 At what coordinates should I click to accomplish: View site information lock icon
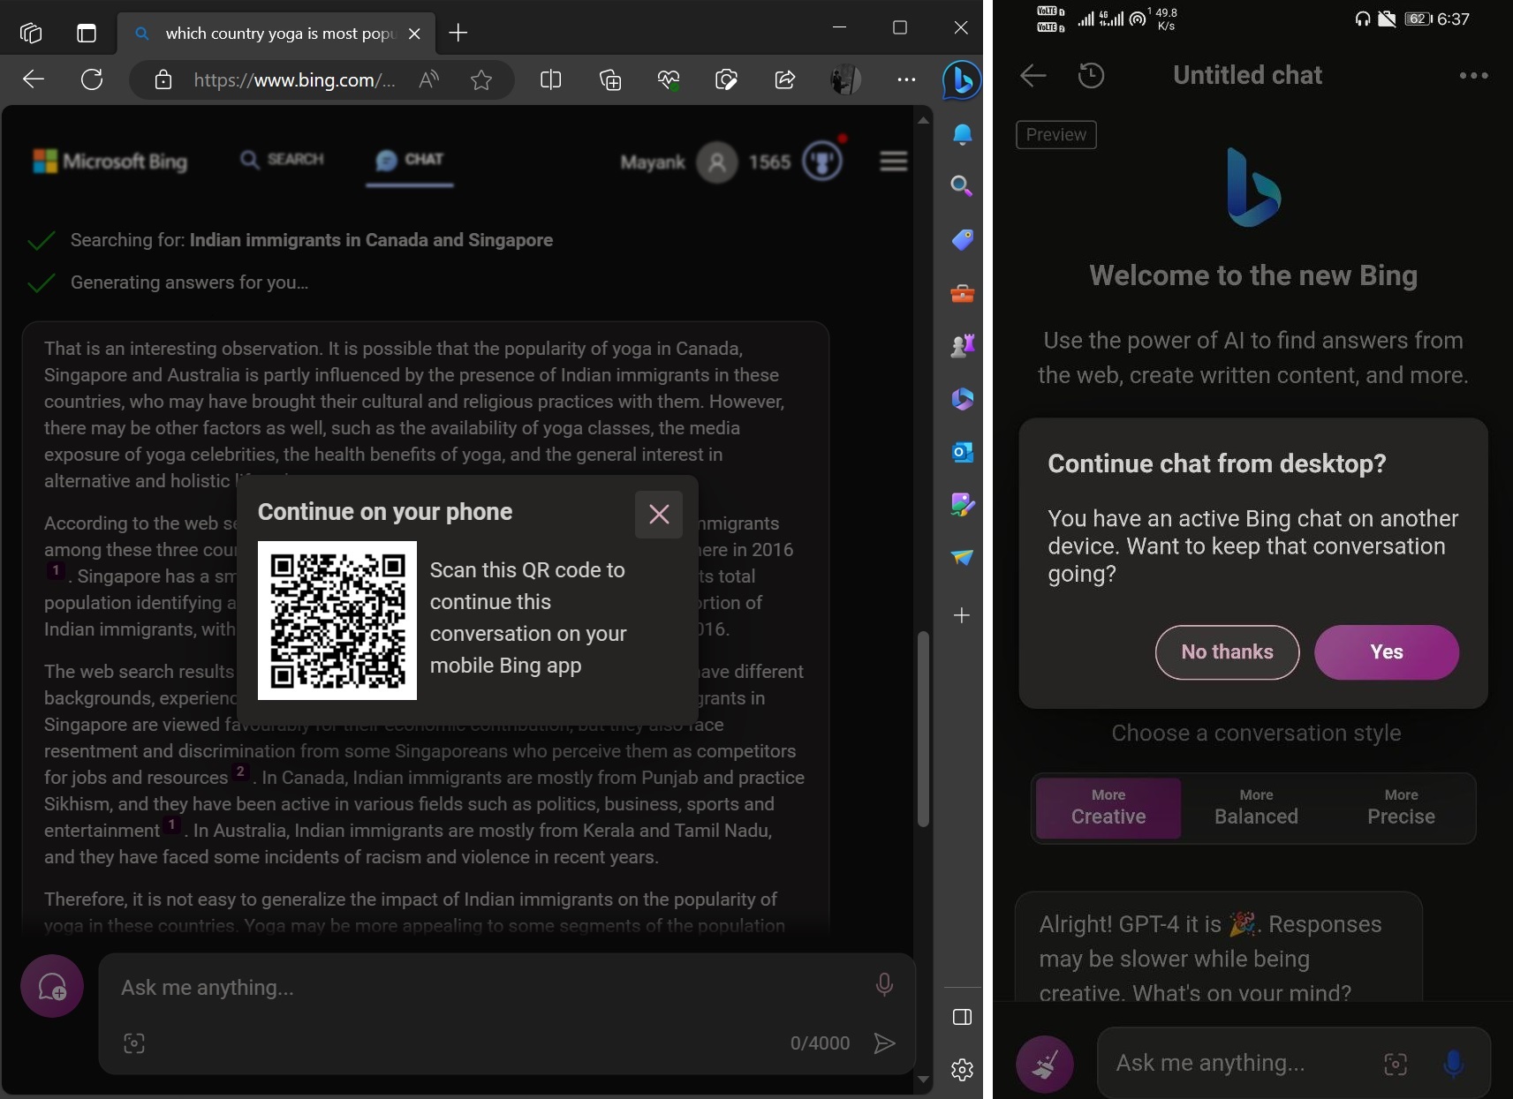163,80
